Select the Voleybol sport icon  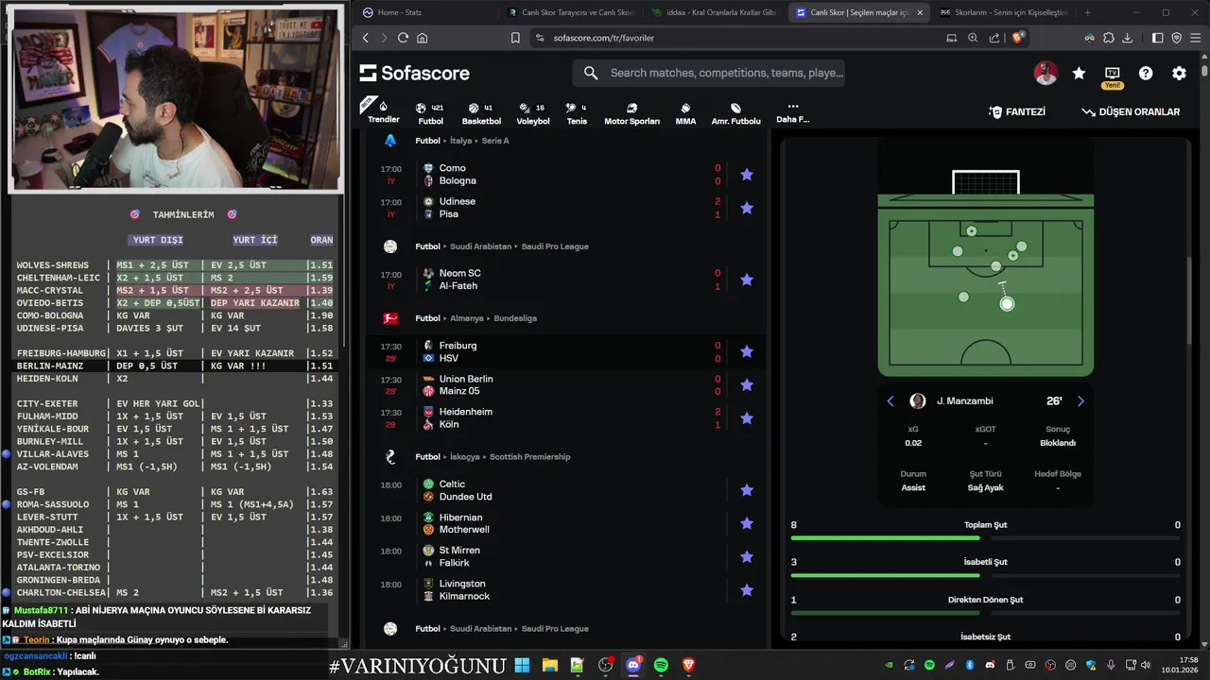[x=533, y=113]
